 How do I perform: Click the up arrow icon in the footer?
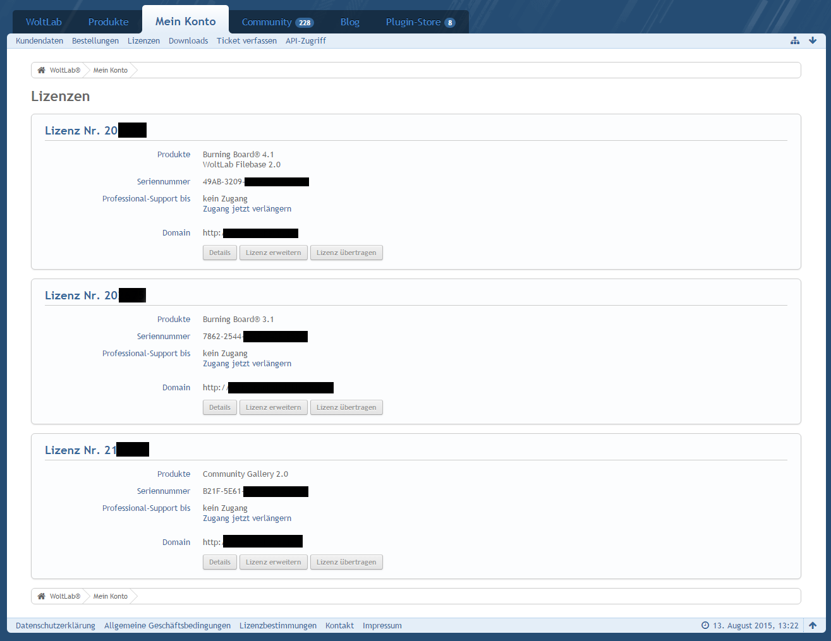813,625
